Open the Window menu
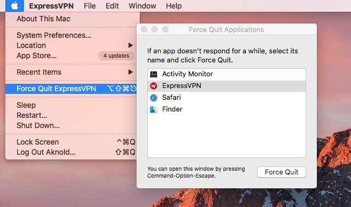351x207 pixels. point(142,6)
